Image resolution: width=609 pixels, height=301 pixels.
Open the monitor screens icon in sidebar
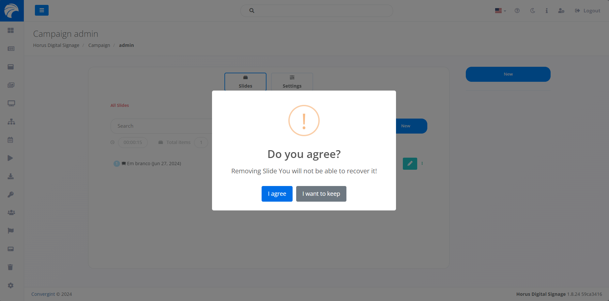click(11, 103)
